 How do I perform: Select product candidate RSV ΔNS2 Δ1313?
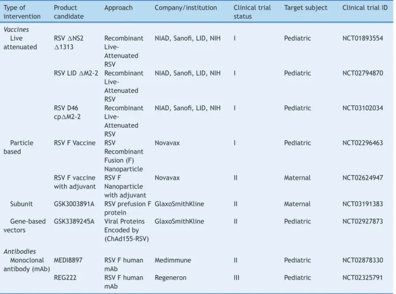coord(69,43)
